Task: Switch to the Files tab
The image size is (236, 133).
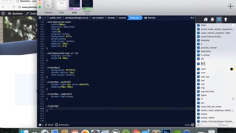Action: 62,7
